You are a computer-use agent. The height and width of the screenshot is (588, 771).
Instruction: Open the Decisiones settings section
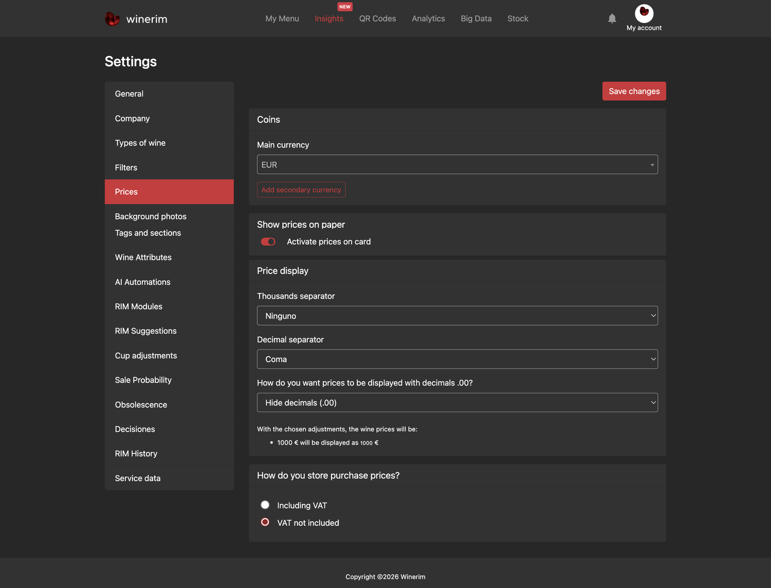(169, 429)
